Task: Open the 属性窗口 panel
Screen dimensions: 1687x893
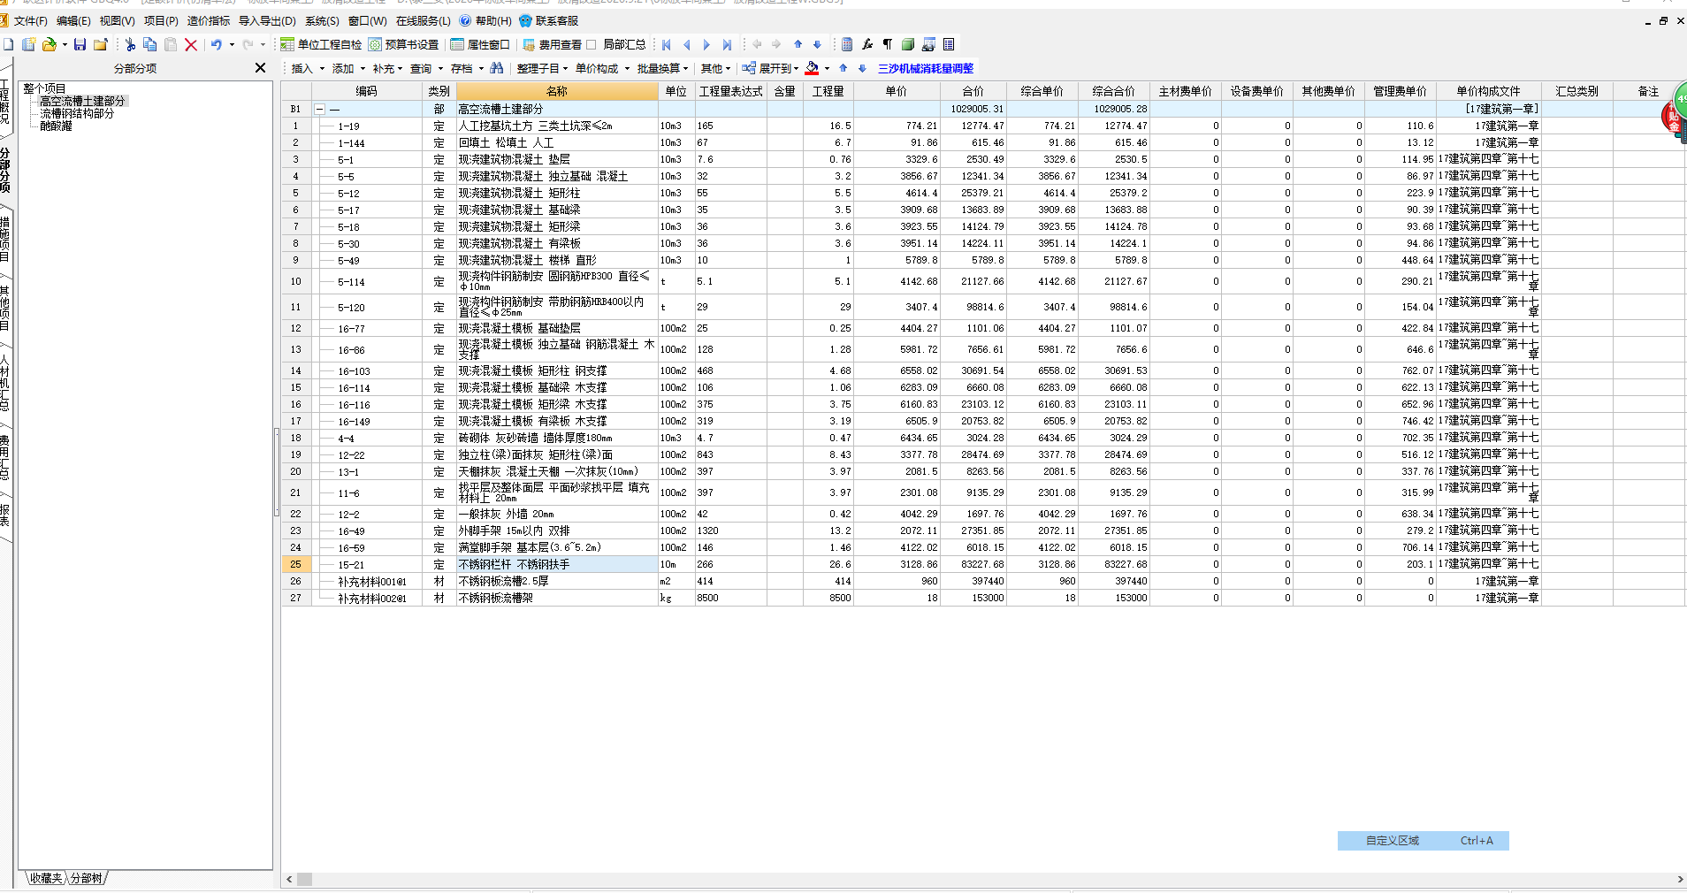Action: point(480,44)
